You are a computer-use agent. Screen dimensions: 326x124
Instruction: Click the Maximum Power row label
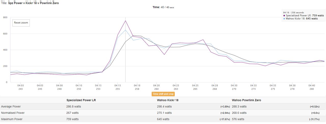tap(12, 119)
